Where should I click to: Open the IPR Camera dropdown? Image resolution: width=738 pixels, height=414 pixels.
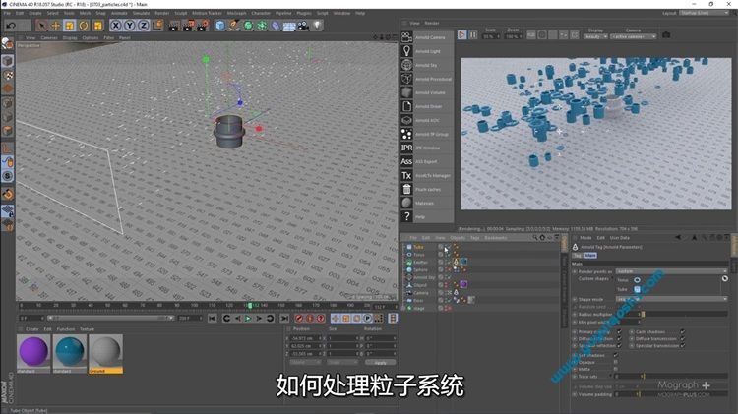pos(633,36)
